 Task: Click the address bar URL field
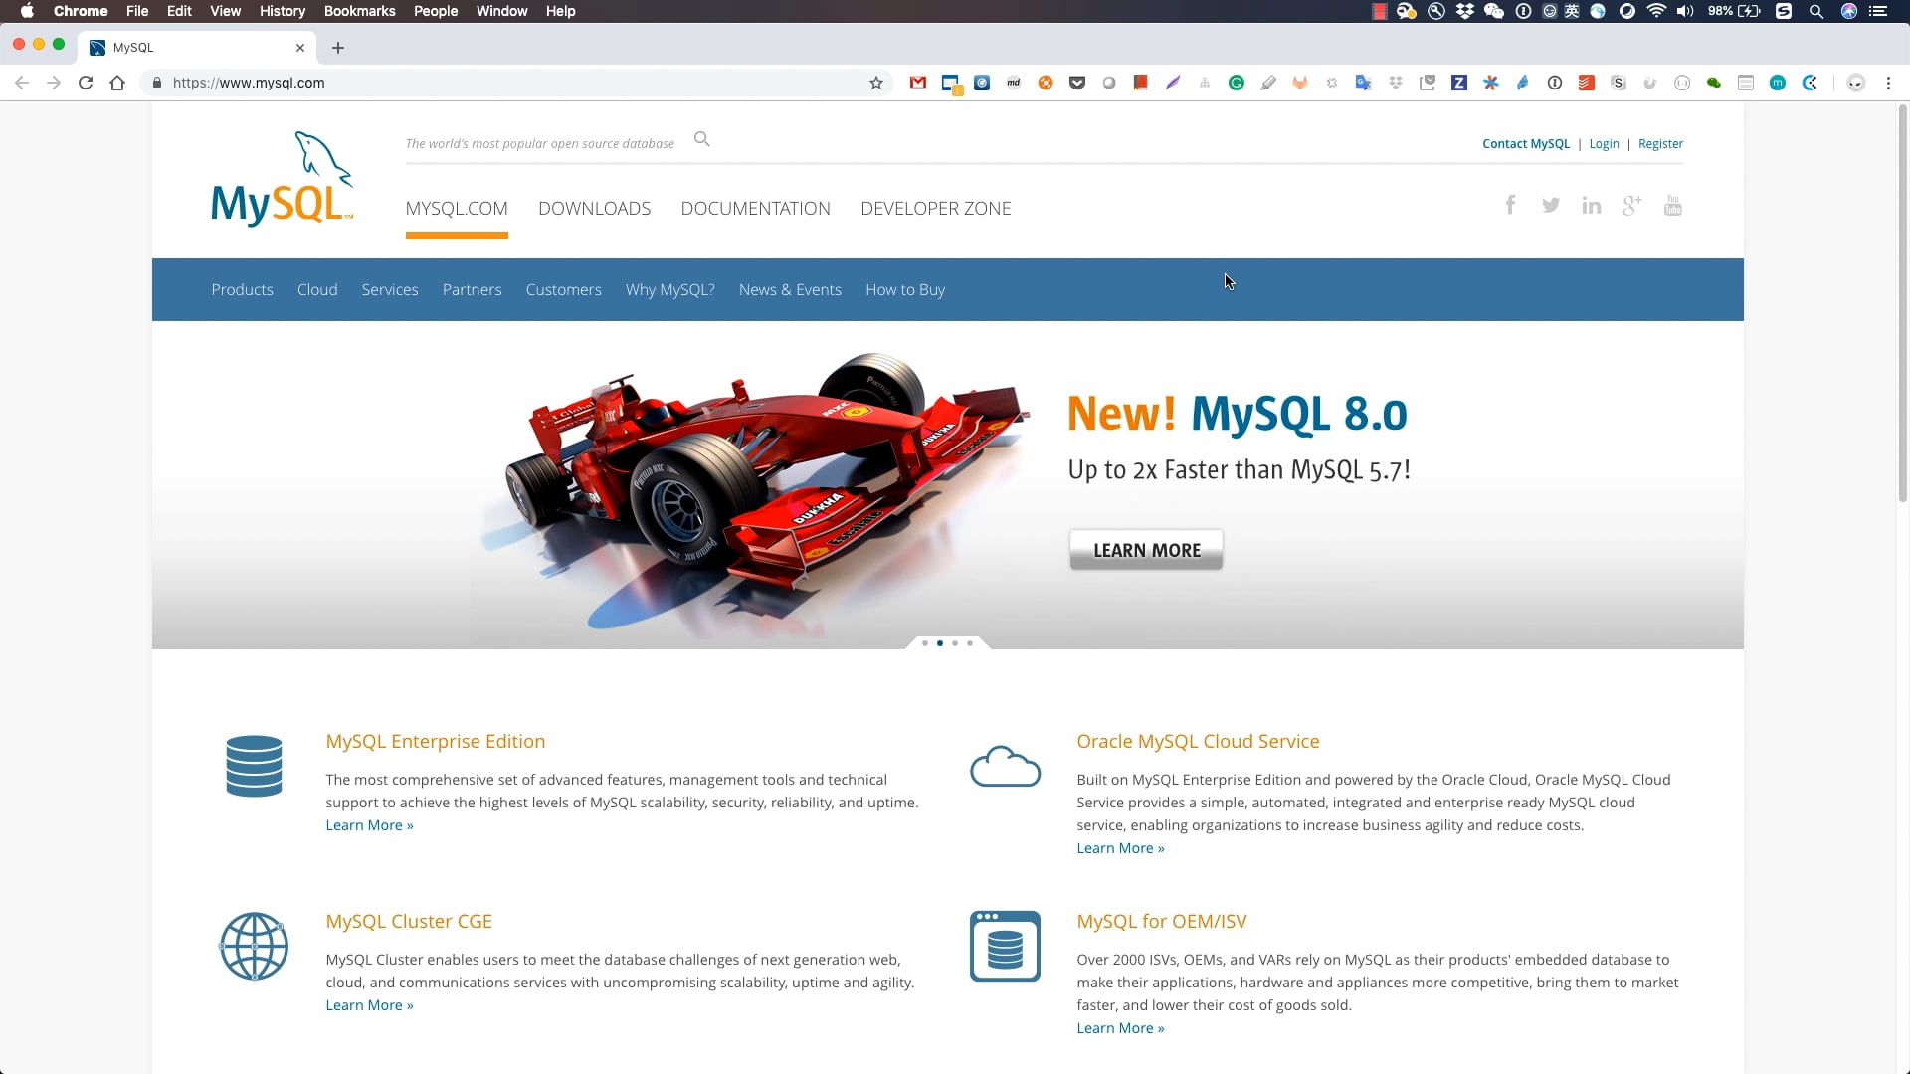(x=497, y=83)
